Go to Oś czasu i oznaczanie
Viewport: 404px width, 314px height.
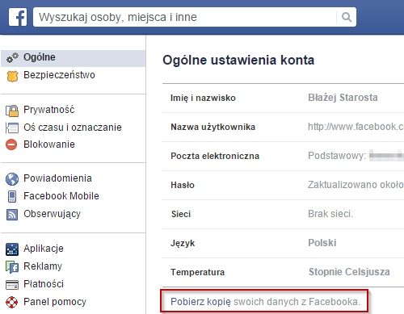[74, 128]
